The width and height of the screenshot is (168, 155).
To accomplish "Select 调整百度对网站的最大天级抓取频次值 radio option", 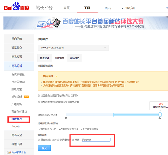I will [39, 102].
